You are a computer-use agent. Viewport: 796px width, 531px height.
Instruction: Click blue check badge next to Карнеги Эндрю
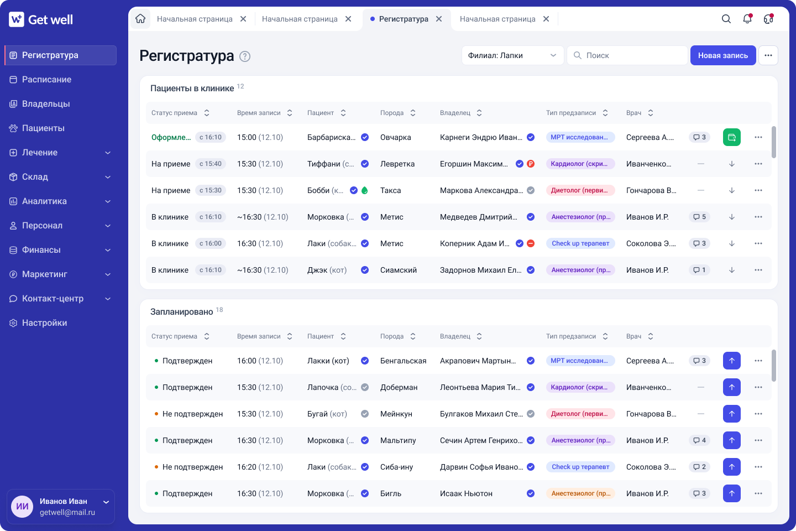[x=531, y=137]
